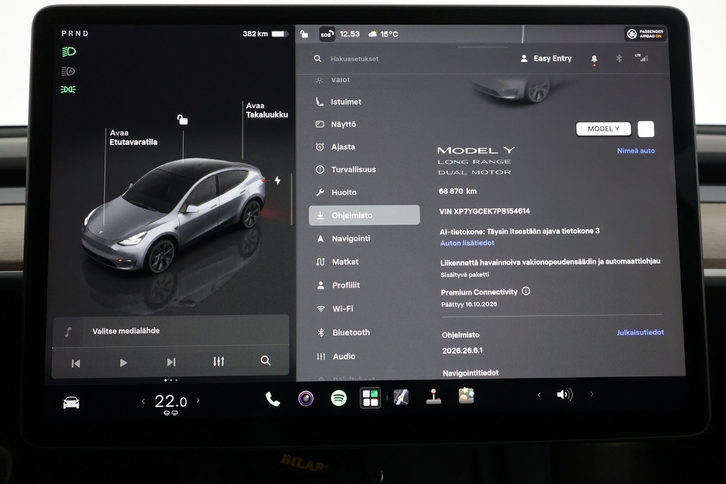Play the media

pyautogui.click(x=123, y=363)
